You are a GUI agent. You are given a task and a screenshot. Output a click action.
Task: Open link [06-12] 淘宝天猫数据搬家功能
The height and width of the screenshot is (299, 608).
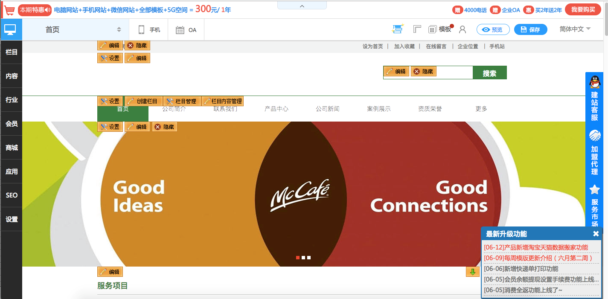pyautogui.click(x=535, y=247)
